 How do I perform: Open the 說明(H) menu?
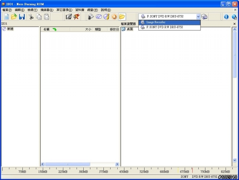106,10
